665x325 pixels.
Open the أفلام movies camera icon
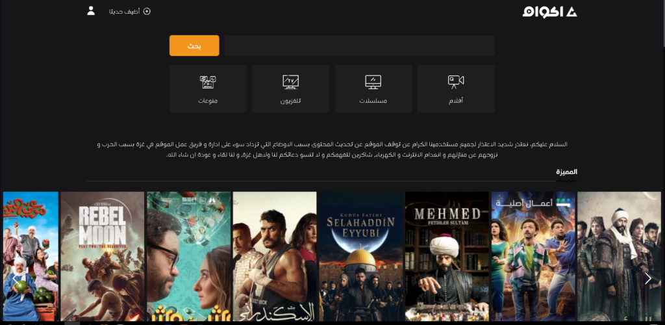(x=456, y=81)
